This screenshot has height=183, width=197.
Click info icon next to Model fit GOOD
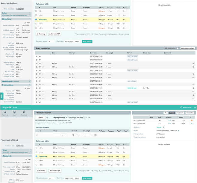coord(164,127)
